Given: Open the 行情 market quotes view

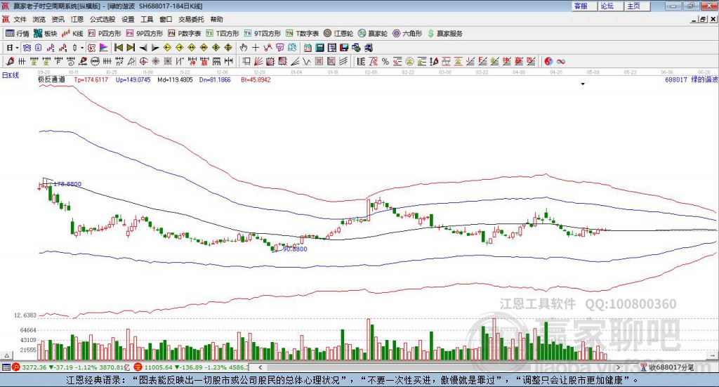Looking at the screenshot, I should (x=18, y=33).
